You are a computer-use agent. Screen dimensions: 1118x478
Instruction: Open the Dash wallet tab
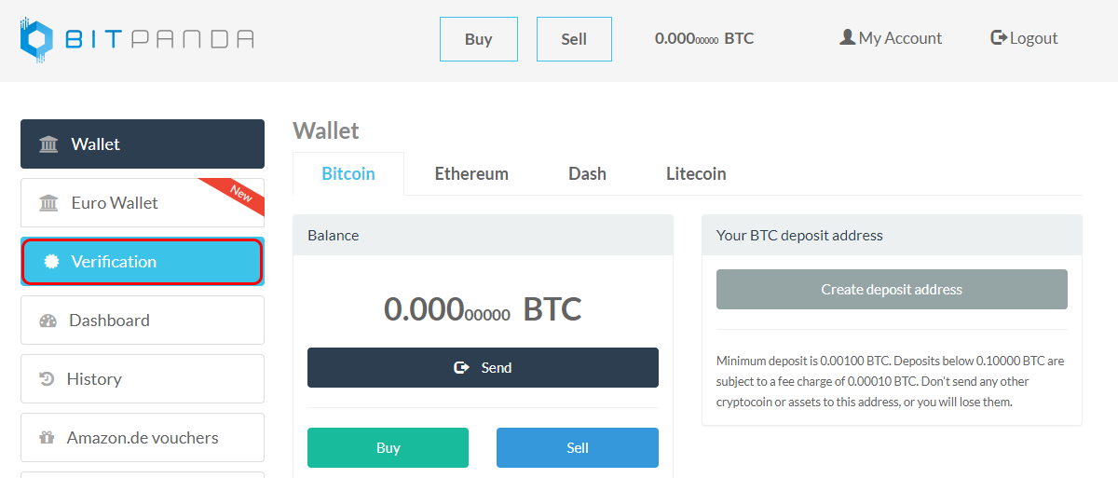(x=587, y=174)
